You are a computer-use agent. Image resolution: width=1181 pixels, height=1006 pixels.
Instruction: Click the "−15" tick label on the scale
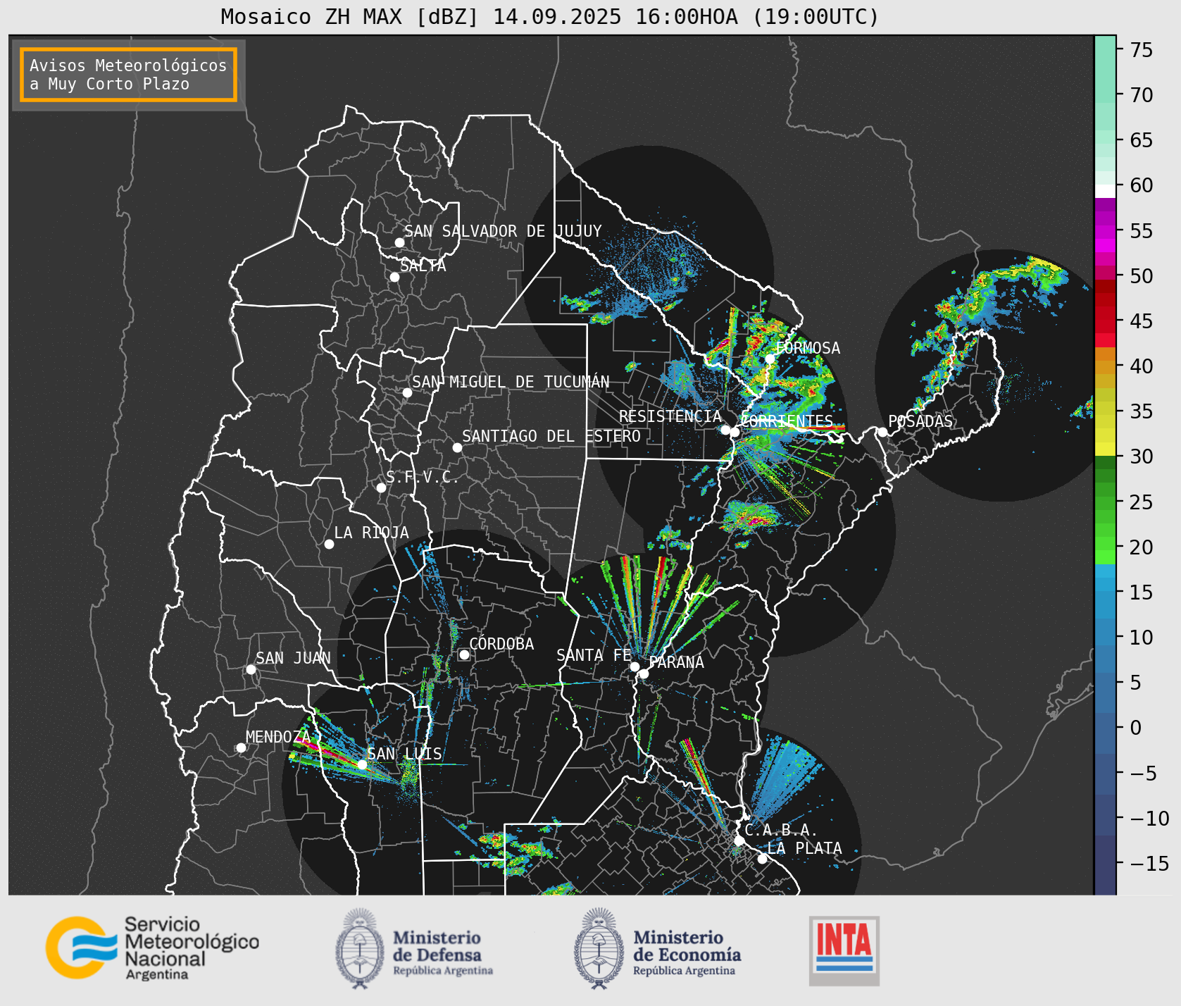[1149, 863]
